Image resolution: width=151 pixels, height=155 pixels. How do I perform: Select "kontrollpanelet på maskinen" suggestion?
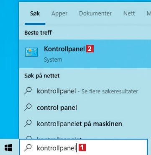(79, 124)
